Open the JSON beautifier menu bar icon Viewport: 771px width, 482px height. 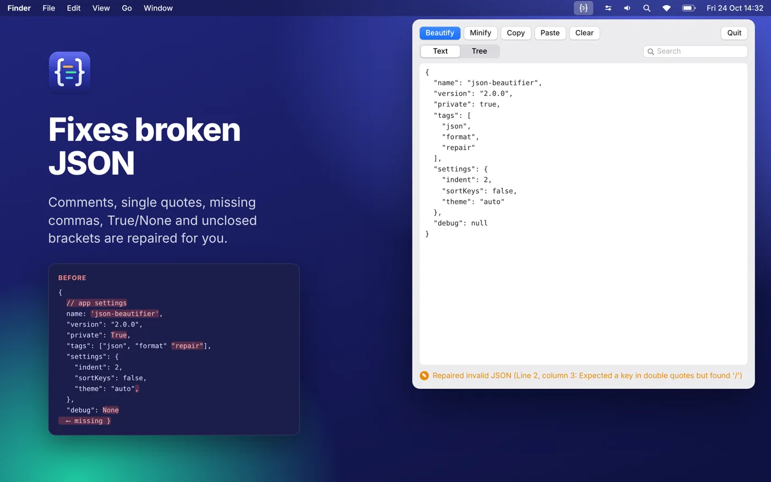coord(583,8)
